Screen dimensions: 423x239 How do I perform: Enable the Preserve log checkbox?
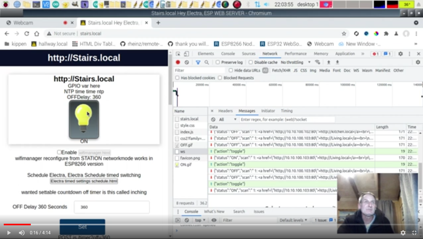217,62
